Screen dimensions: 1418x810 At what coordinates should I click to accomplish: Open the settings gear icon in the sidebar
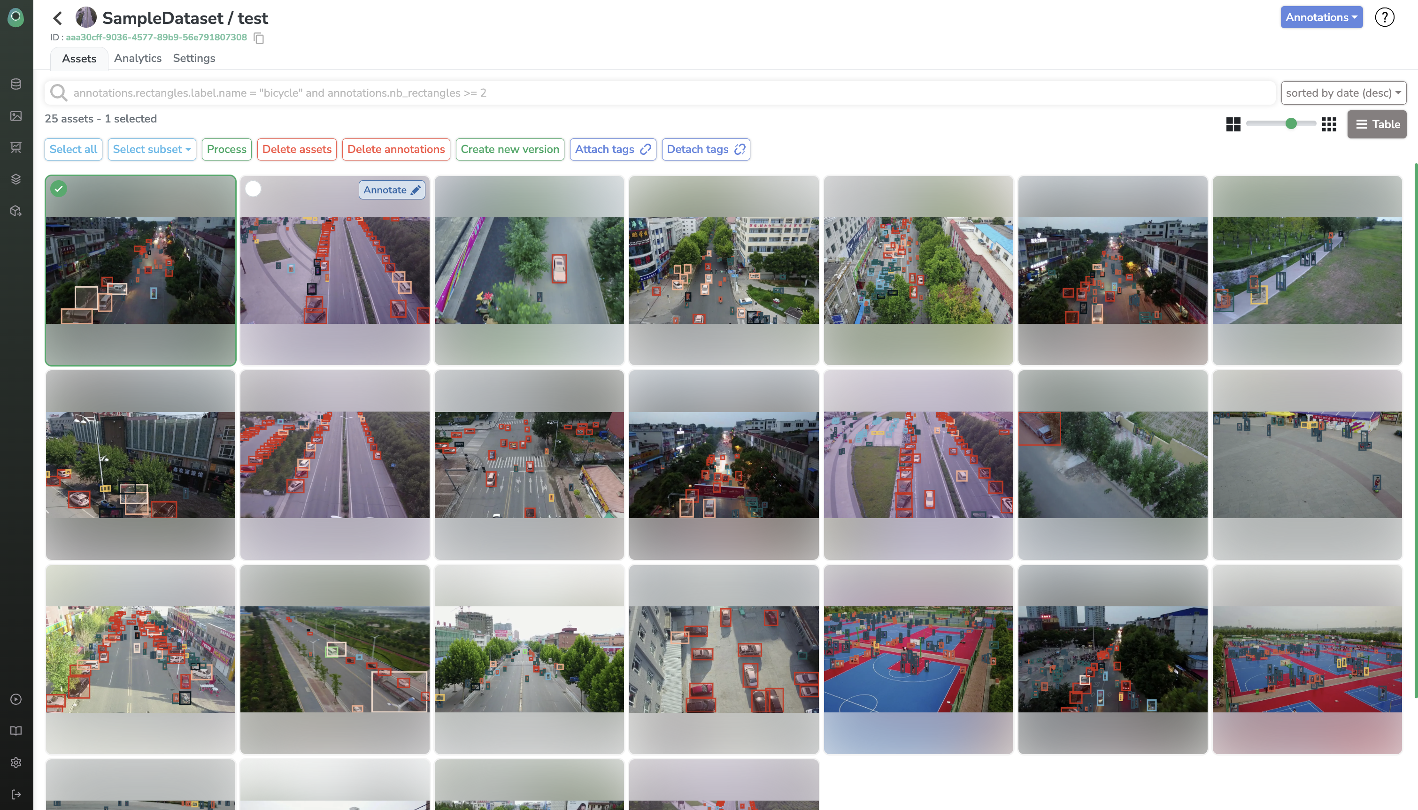[x=16, y=762]
